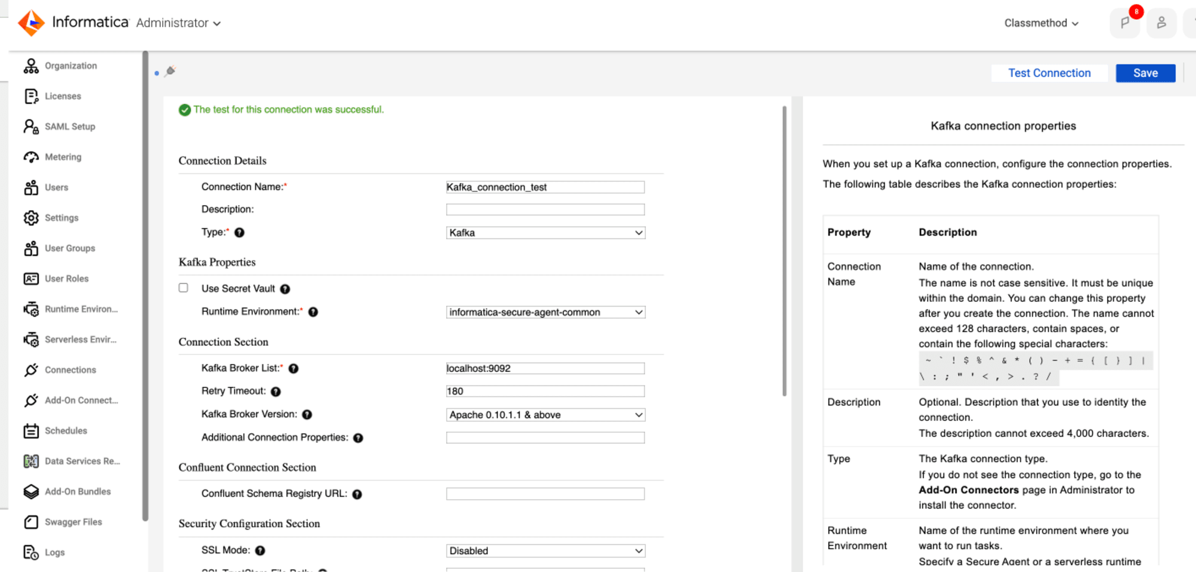Open Swagger Files icon
1196x572 pixels.
[31, 522]
